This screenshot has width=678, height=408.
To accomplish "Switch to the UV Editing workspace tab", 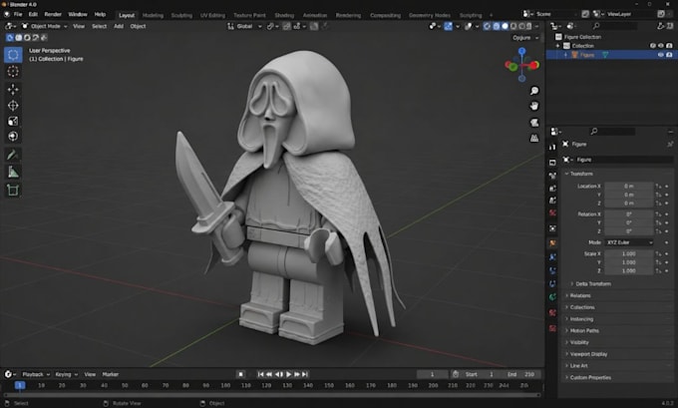I will tap(212, 15).
